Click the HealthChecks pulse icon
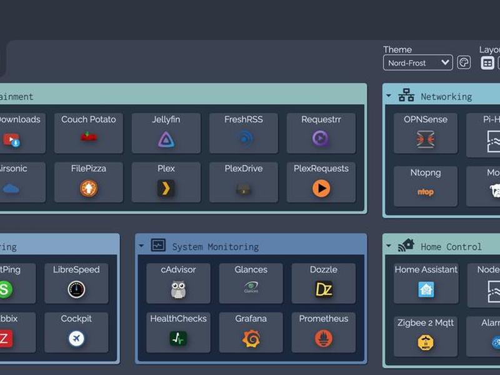The height and width of the screenshot is (375, 500). click(178, 338)
